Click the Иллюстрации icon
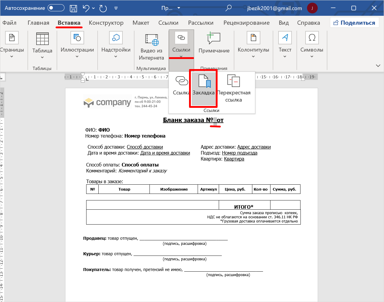384x302 pixels. click(x=77, y=38)
